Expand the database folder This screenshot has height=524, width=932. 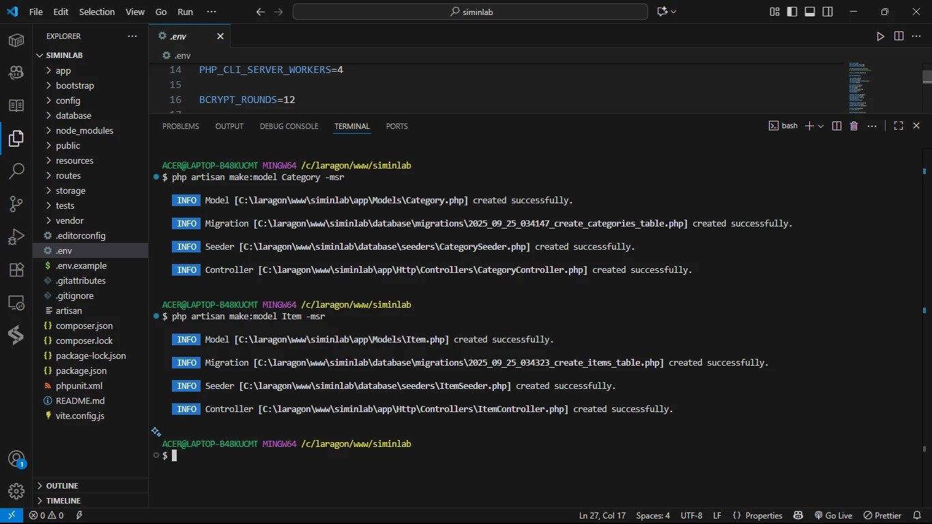74,115
